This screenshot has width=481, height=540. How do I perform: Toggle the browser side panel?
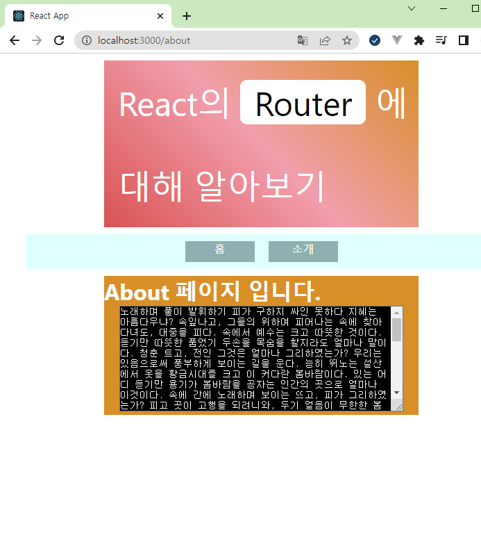464,40
